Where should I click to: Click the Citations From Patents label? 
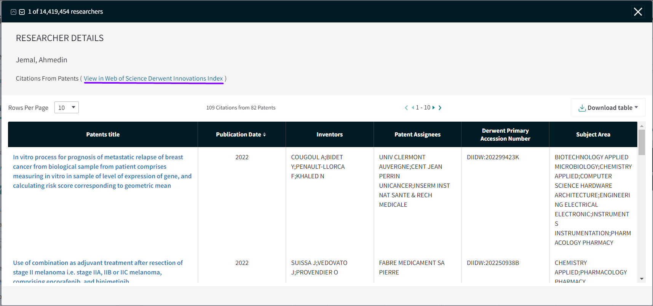(47, 78)
